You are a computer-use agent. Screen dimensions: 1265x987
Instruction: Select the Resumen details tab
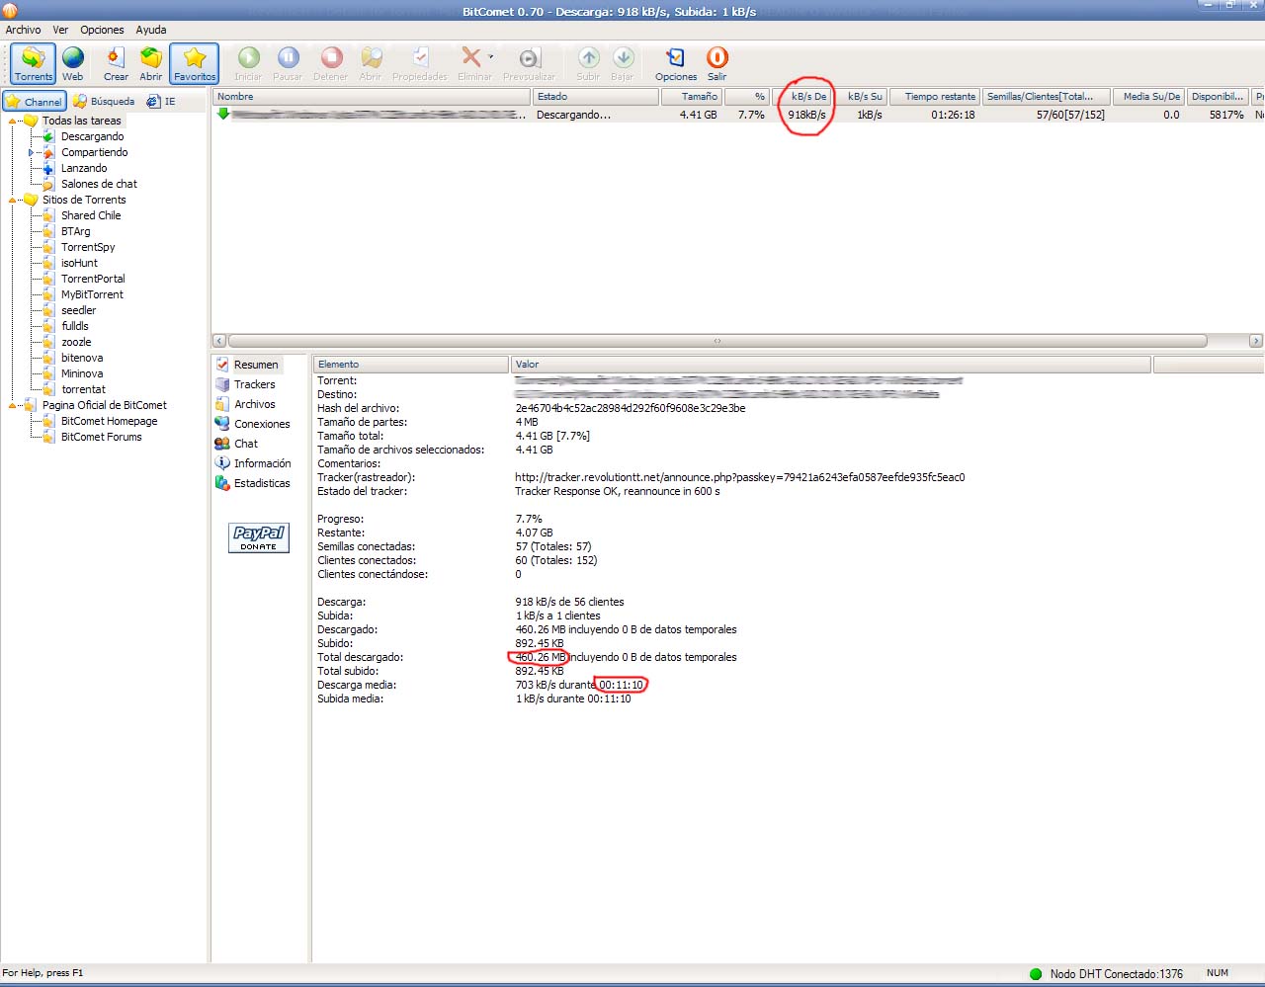[247, 365]
